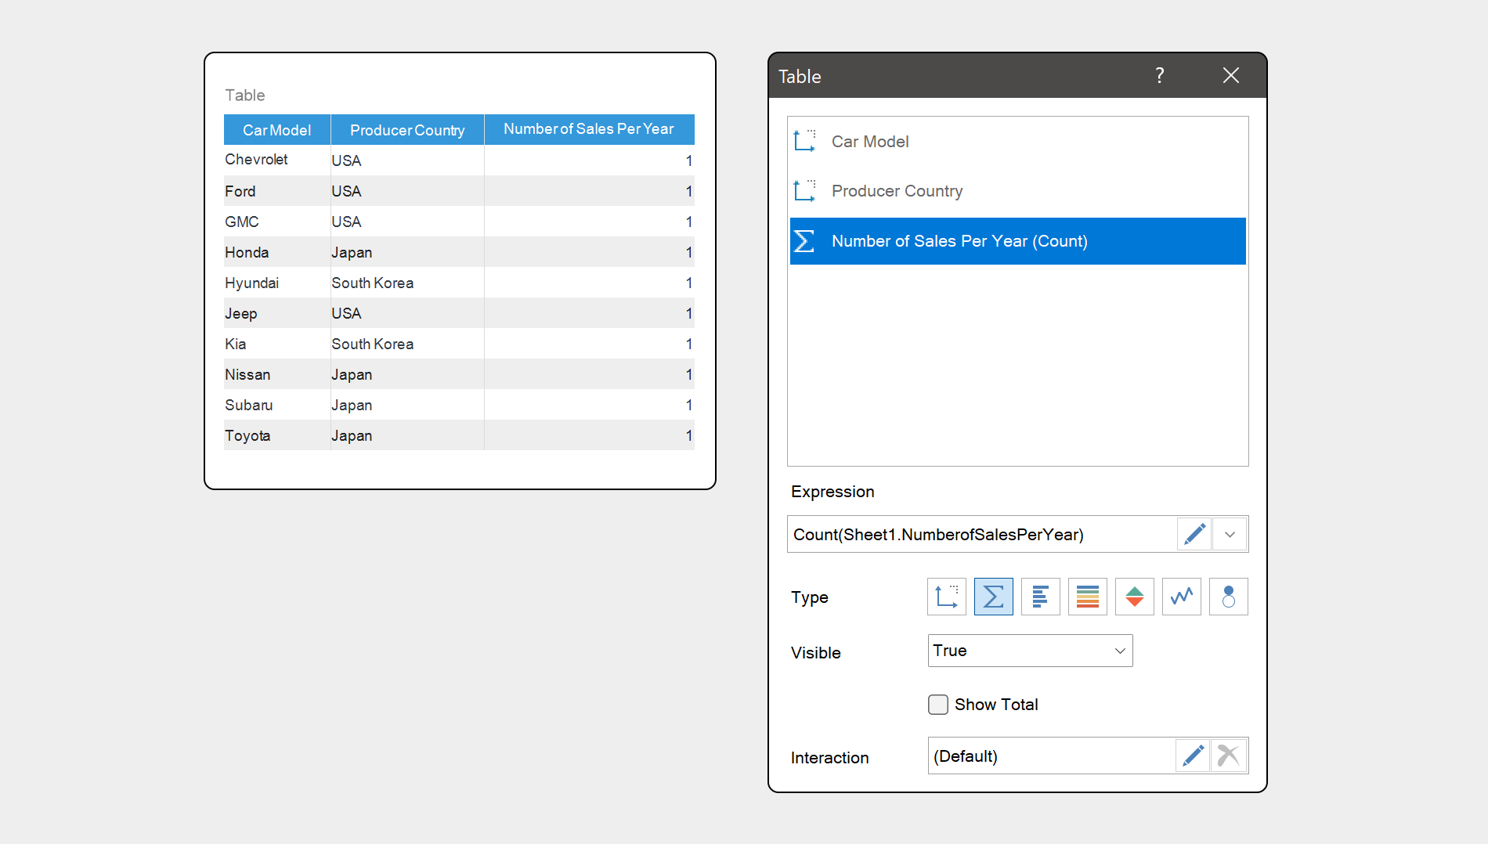This screenshot has width=1488, height=844.
Task: Open the Interaction editor pencil button
Action: pos(1193,756)
